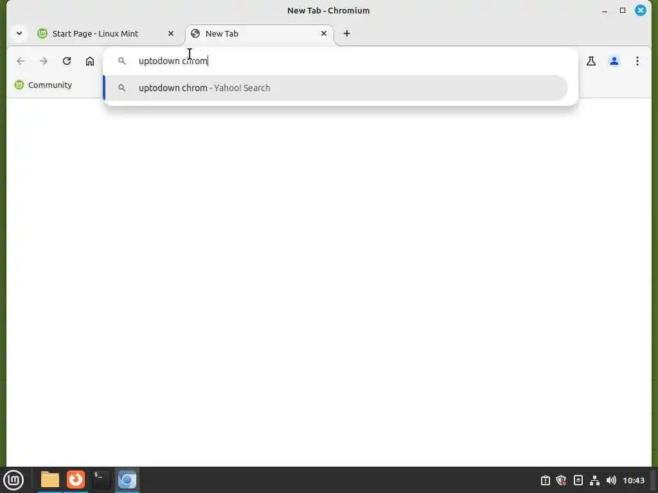Close the New Tab tab
658x493 pixels.
click(324, 33)
